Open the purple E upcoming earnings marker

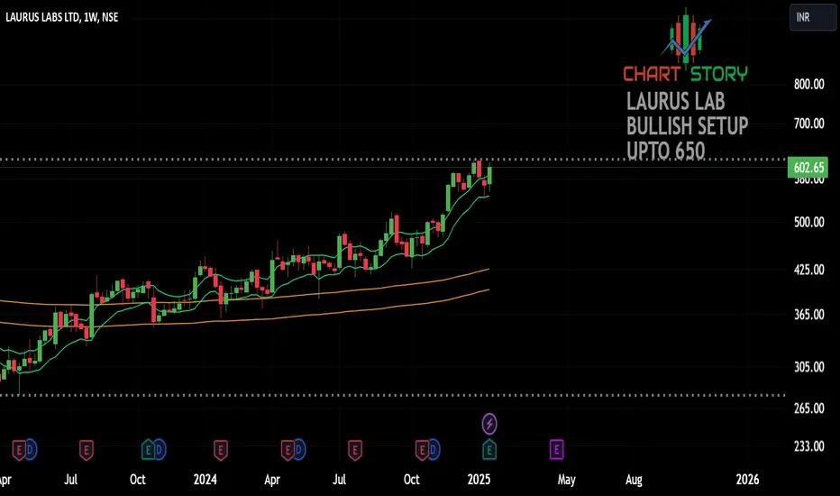pos(557,450)
